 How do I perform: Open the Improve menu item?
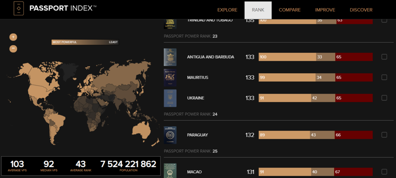click(325, 10)
